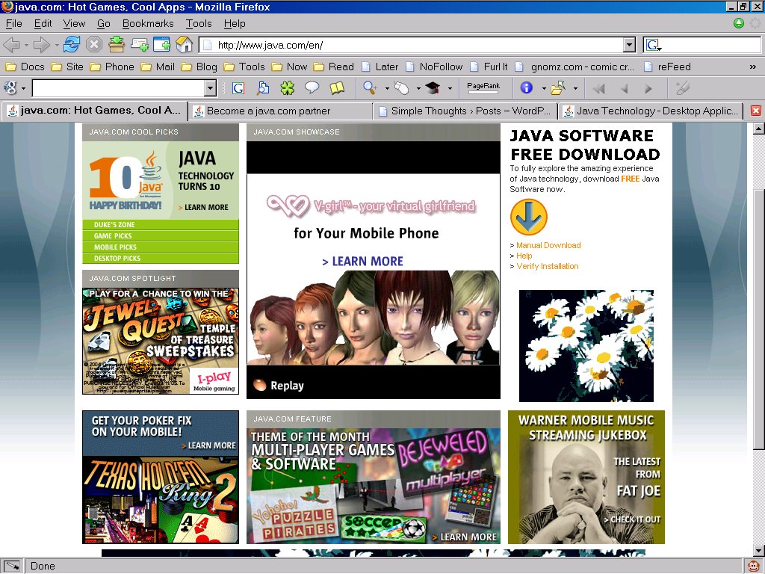Click the Forward arrow icon
Image resolution: width=765 pixels, height=574 pixels.
[x=41, y=45]
